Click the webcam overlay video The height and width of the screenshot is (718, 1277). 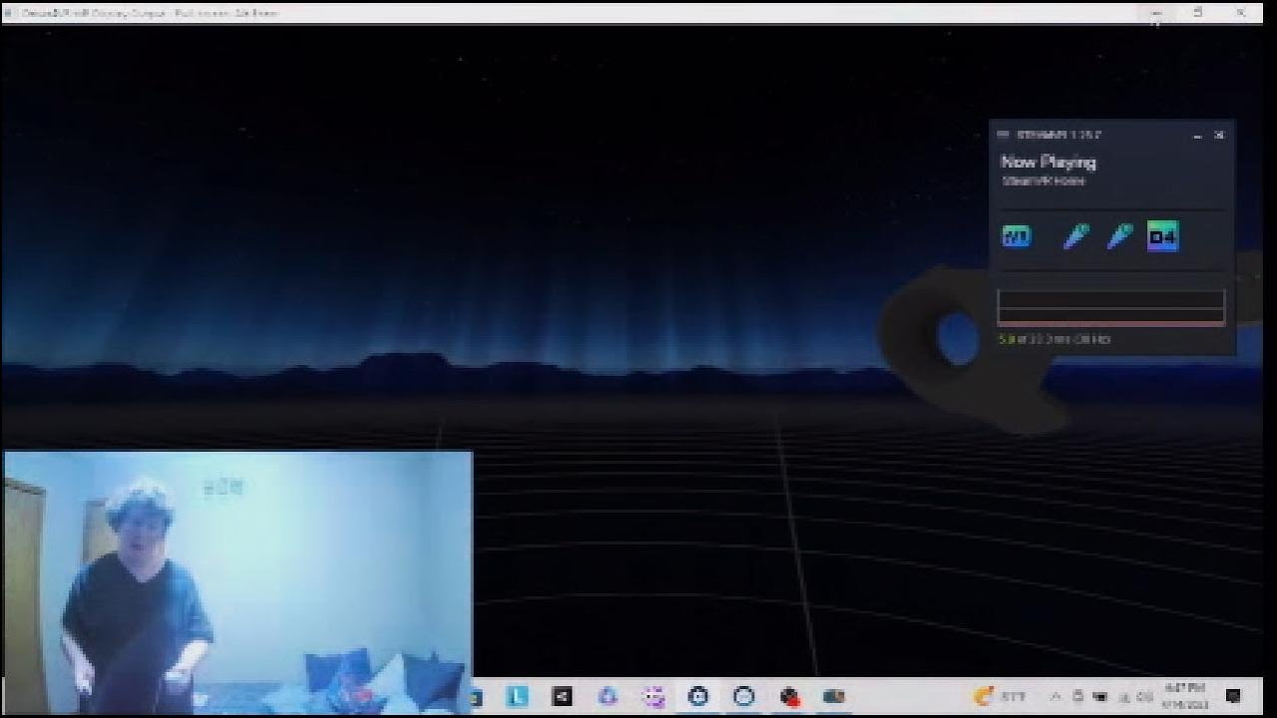pos(236,582)
